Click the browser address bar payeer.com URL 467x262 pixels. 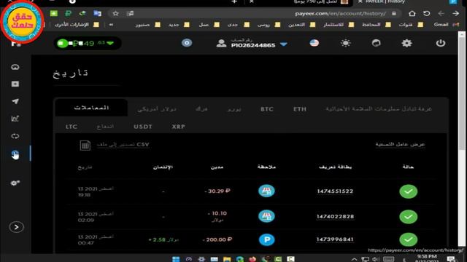tap(341, 14)
